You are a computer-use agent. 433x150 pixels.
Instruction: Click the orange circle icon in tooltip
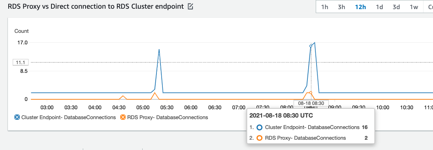click(259, 138)
